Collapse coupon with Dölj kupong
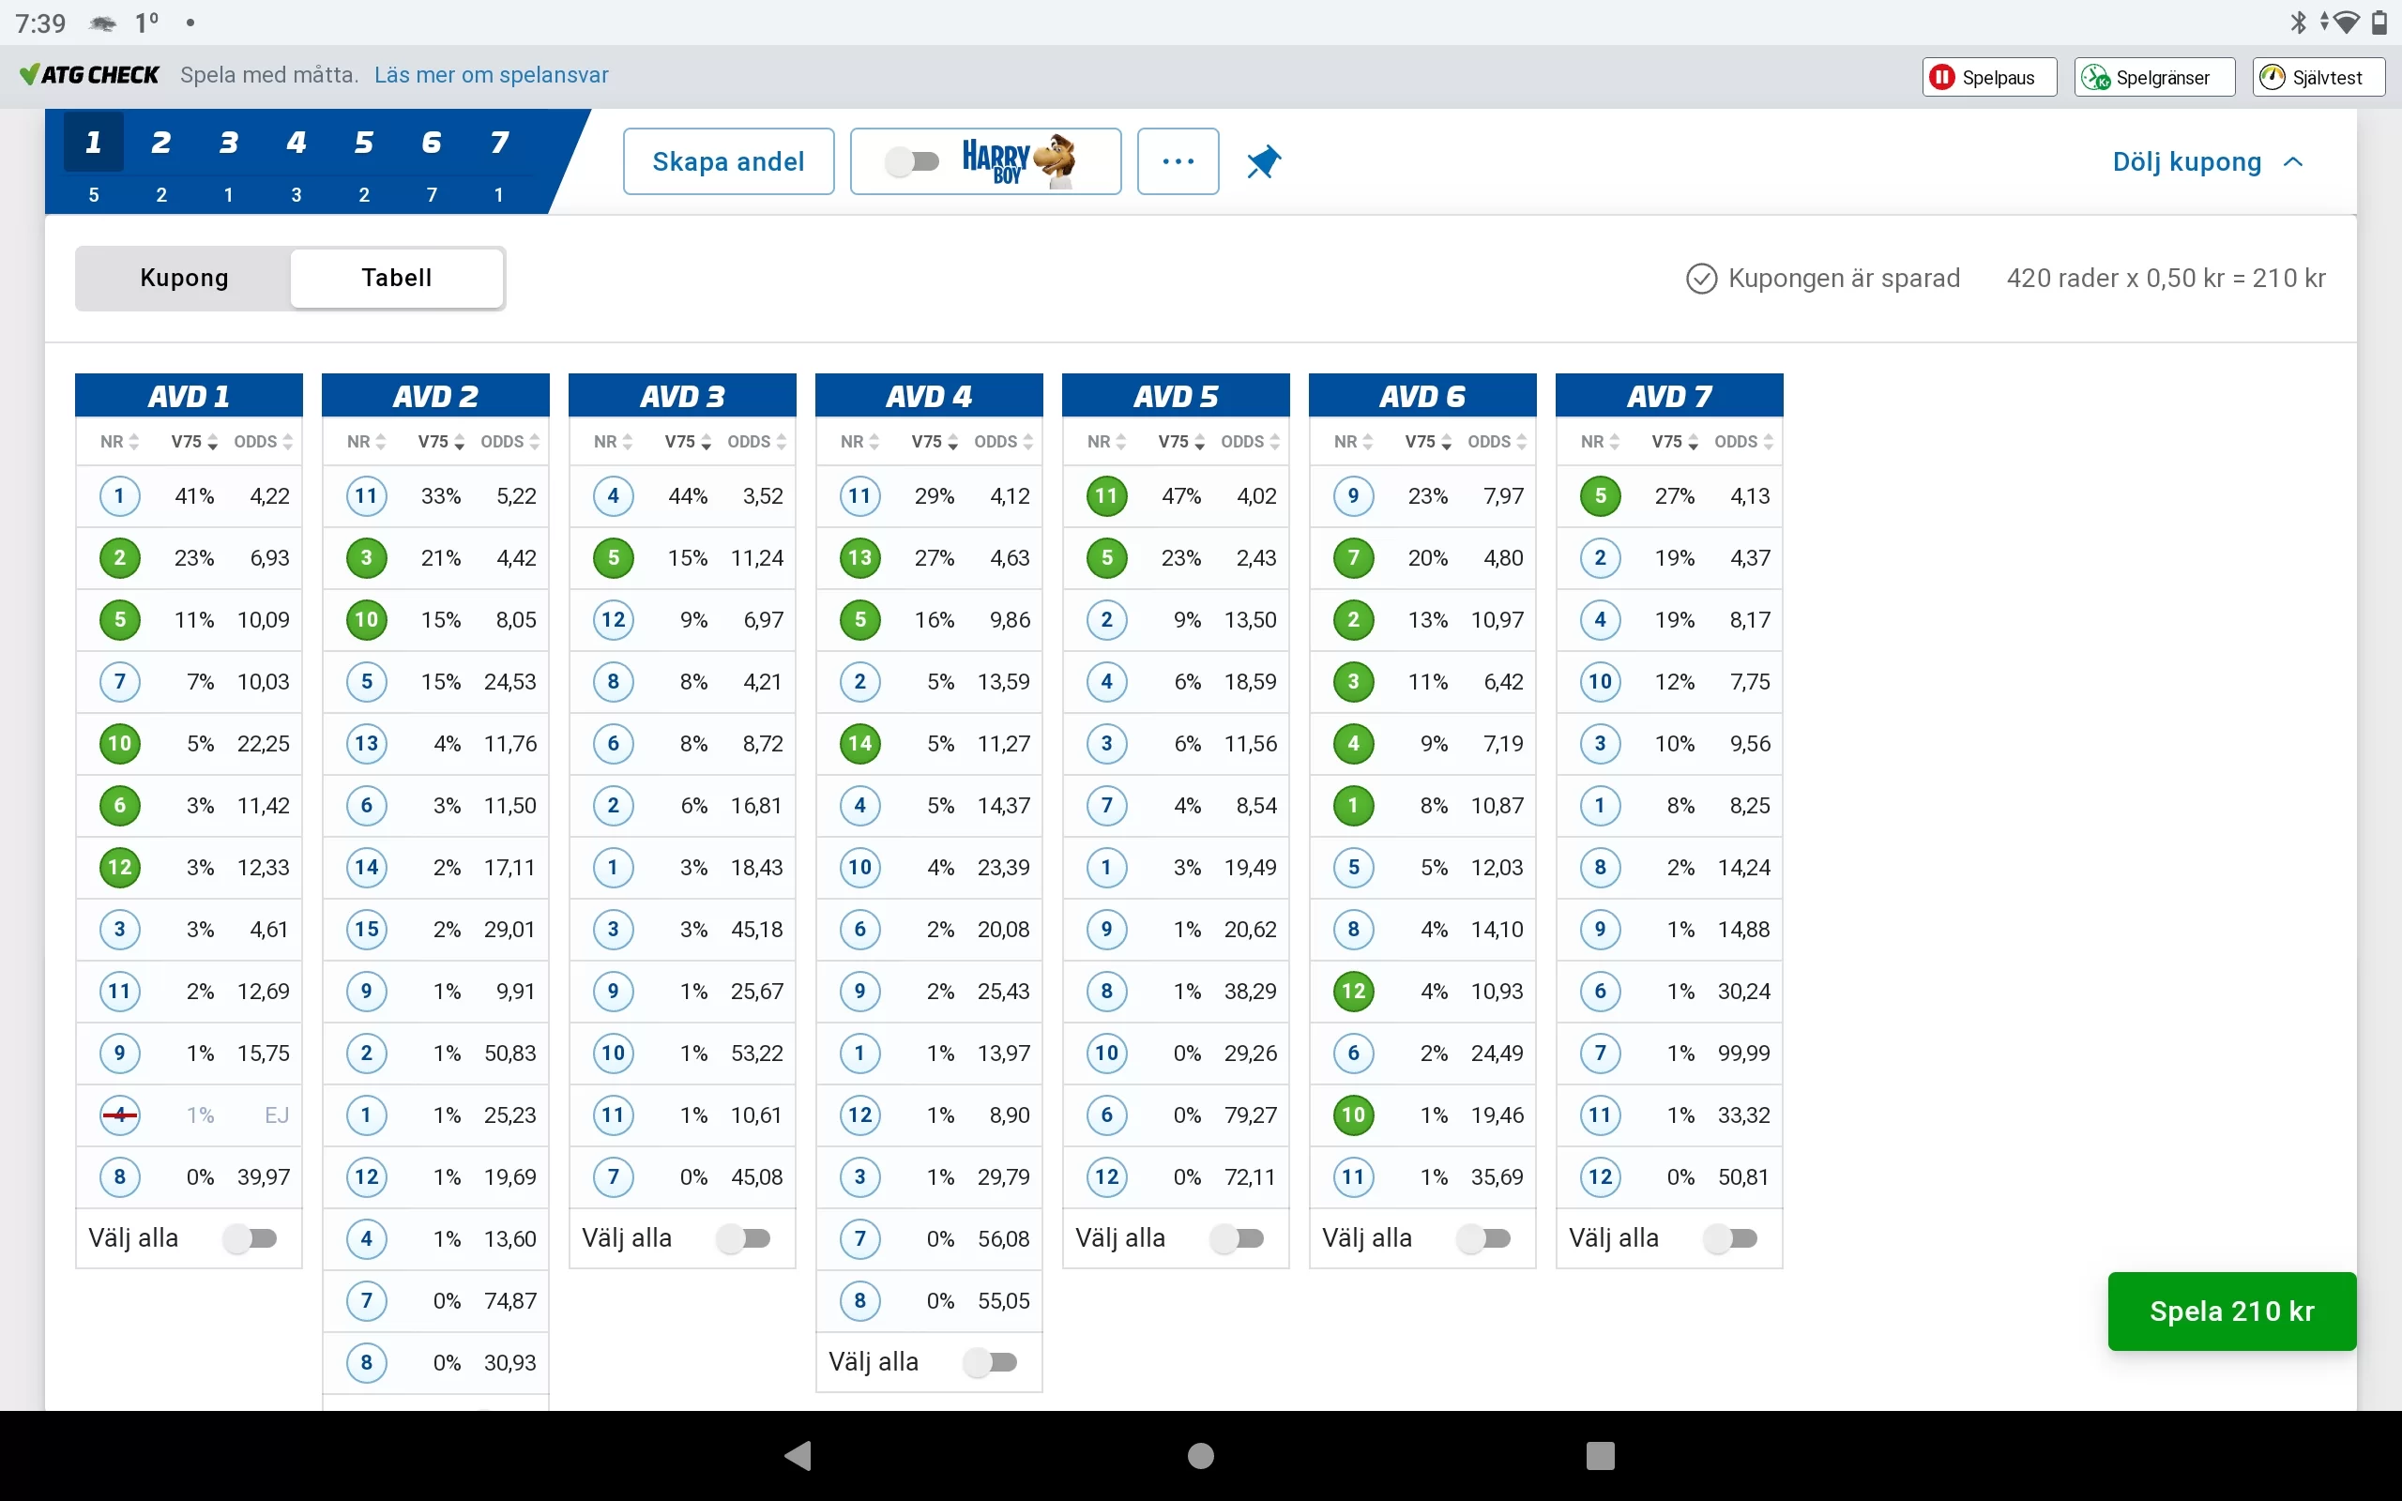 tap(2208, 161)
